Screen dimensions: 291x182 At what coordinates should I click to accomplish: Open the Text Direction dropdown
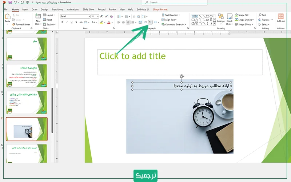coord(171,15)
